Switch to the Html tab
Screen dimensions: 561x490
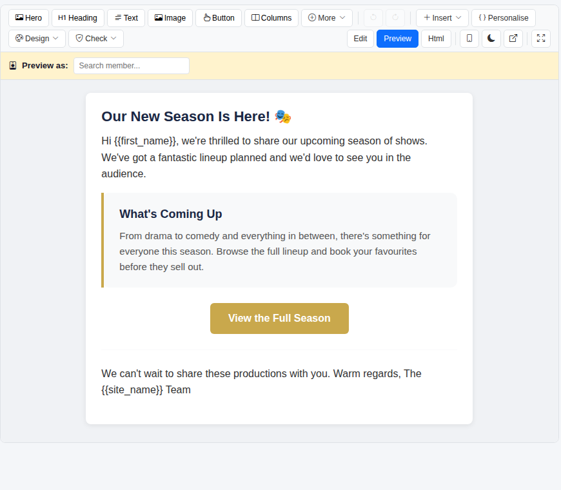(436, 39)
